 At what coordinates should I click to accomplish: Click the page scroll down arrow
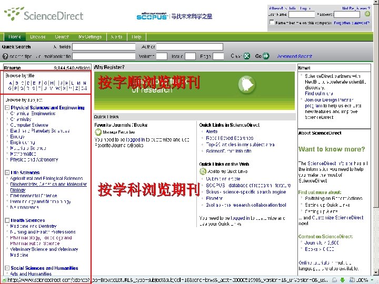[376, 272]
